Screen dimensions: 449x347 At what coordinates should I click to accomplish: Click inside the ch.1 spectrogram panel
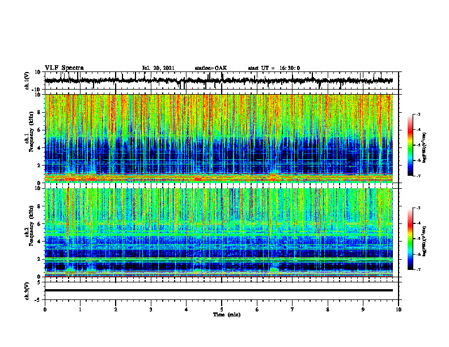218,138
